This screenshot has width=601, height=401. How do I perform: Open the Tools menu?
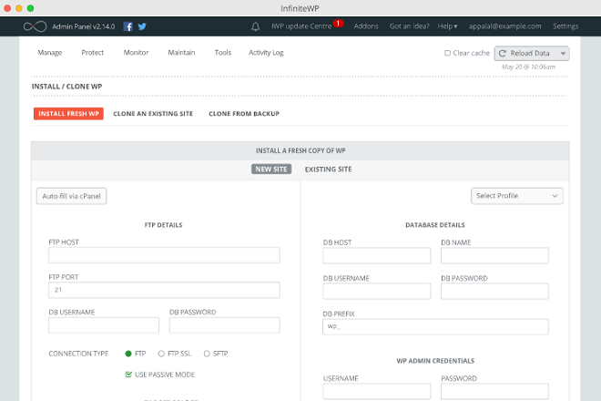click(x=223, y=53)
